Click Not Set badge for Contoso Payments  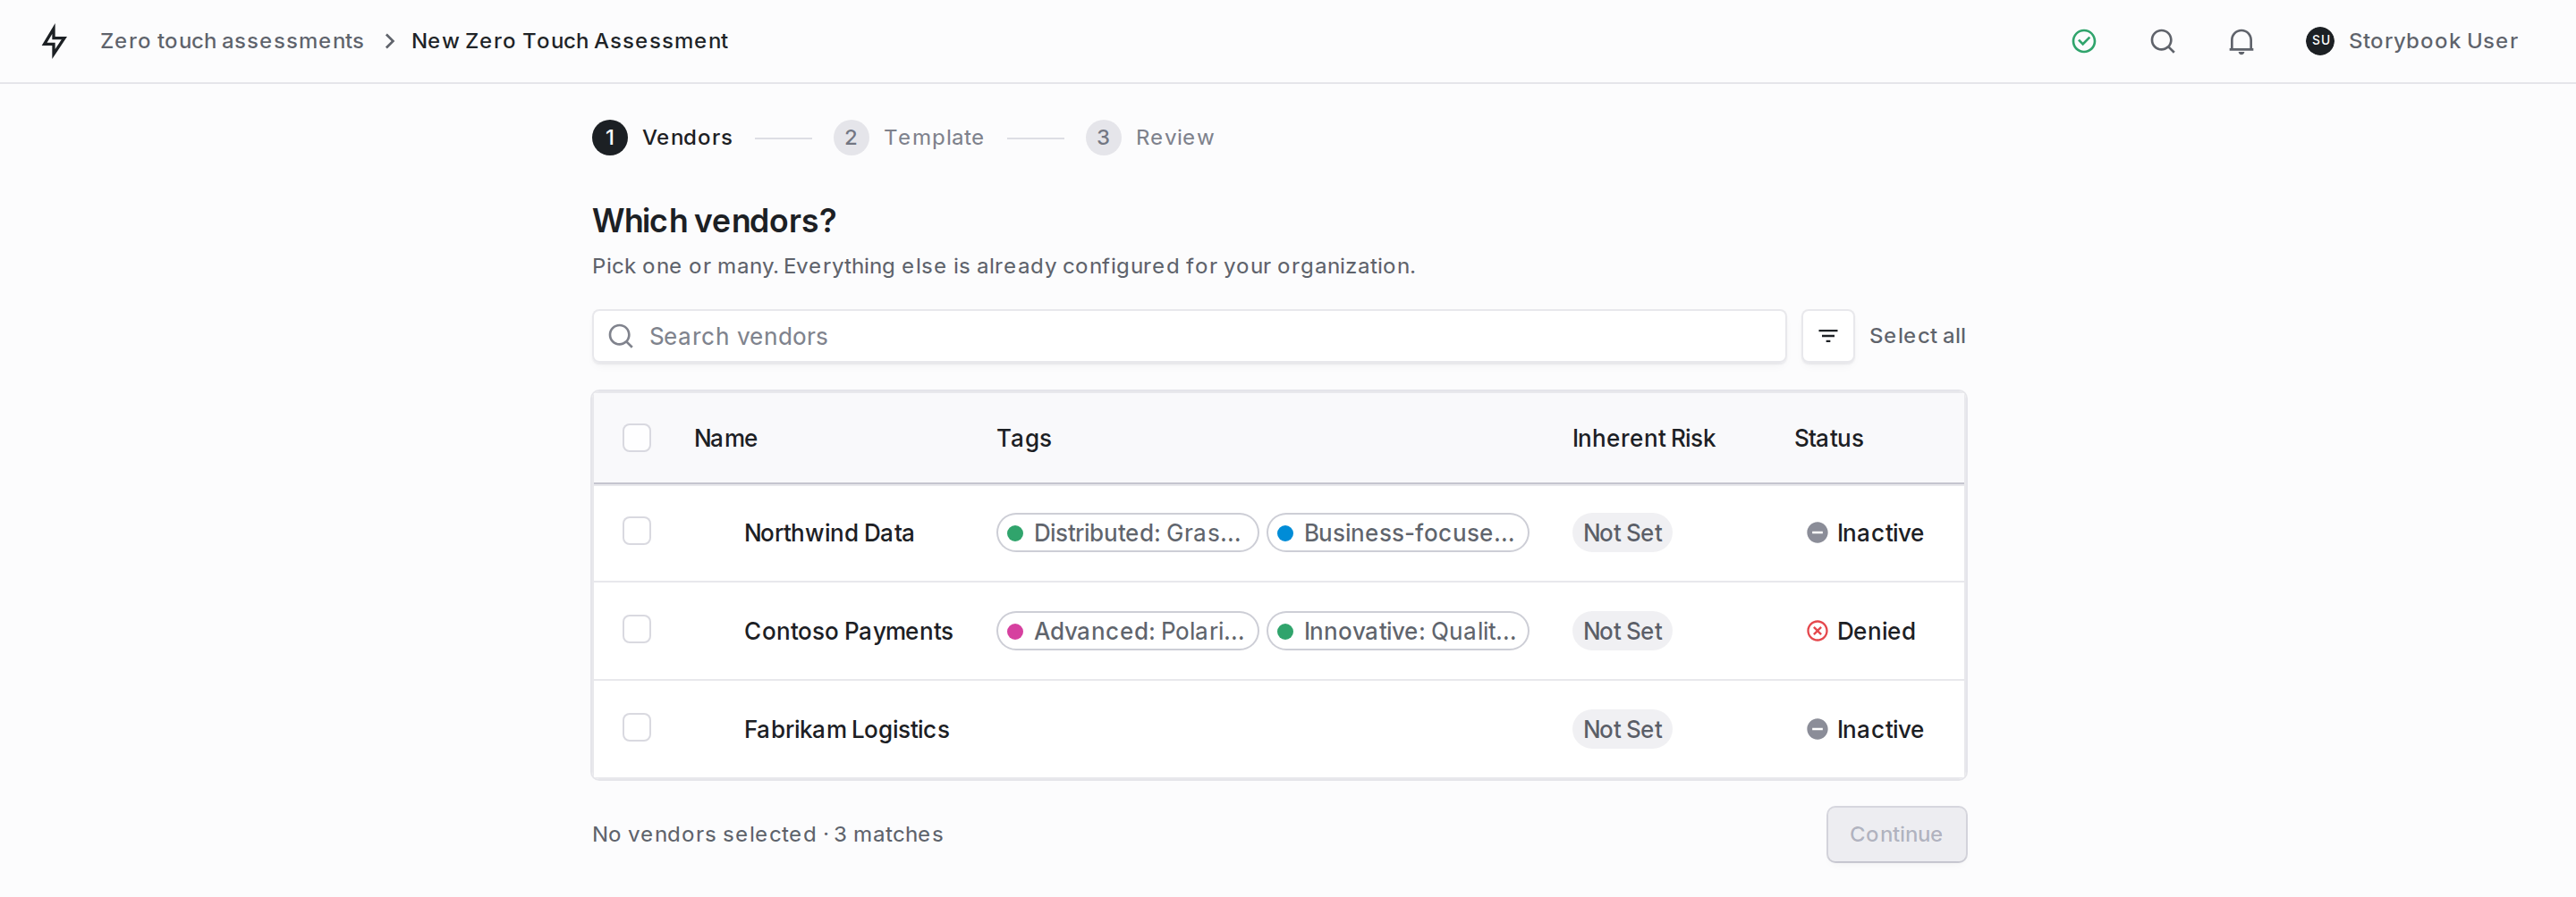click(x=1621, y=632)
